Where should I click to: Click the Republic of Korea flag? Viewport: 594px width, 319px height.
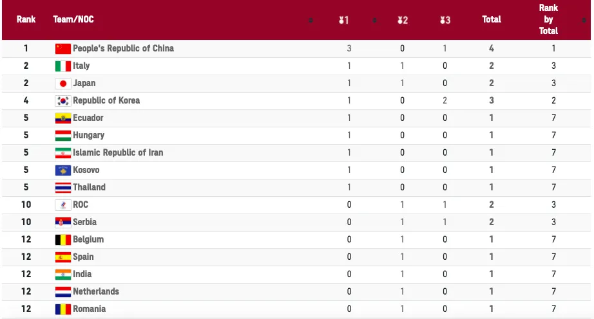click(62, 100)
